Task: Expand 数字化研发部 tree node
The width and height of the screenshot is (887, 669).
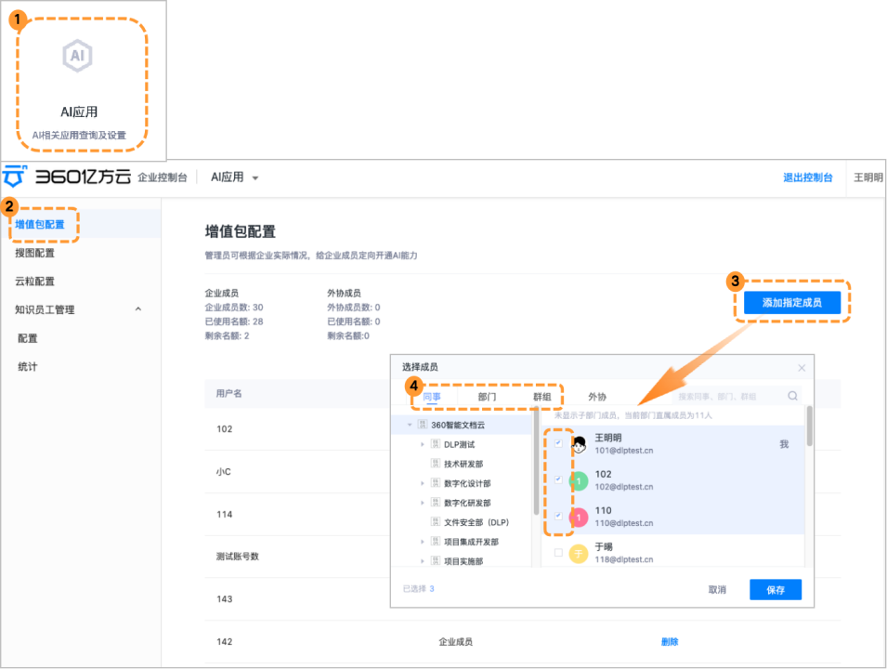Action: (x=422, y=503)
